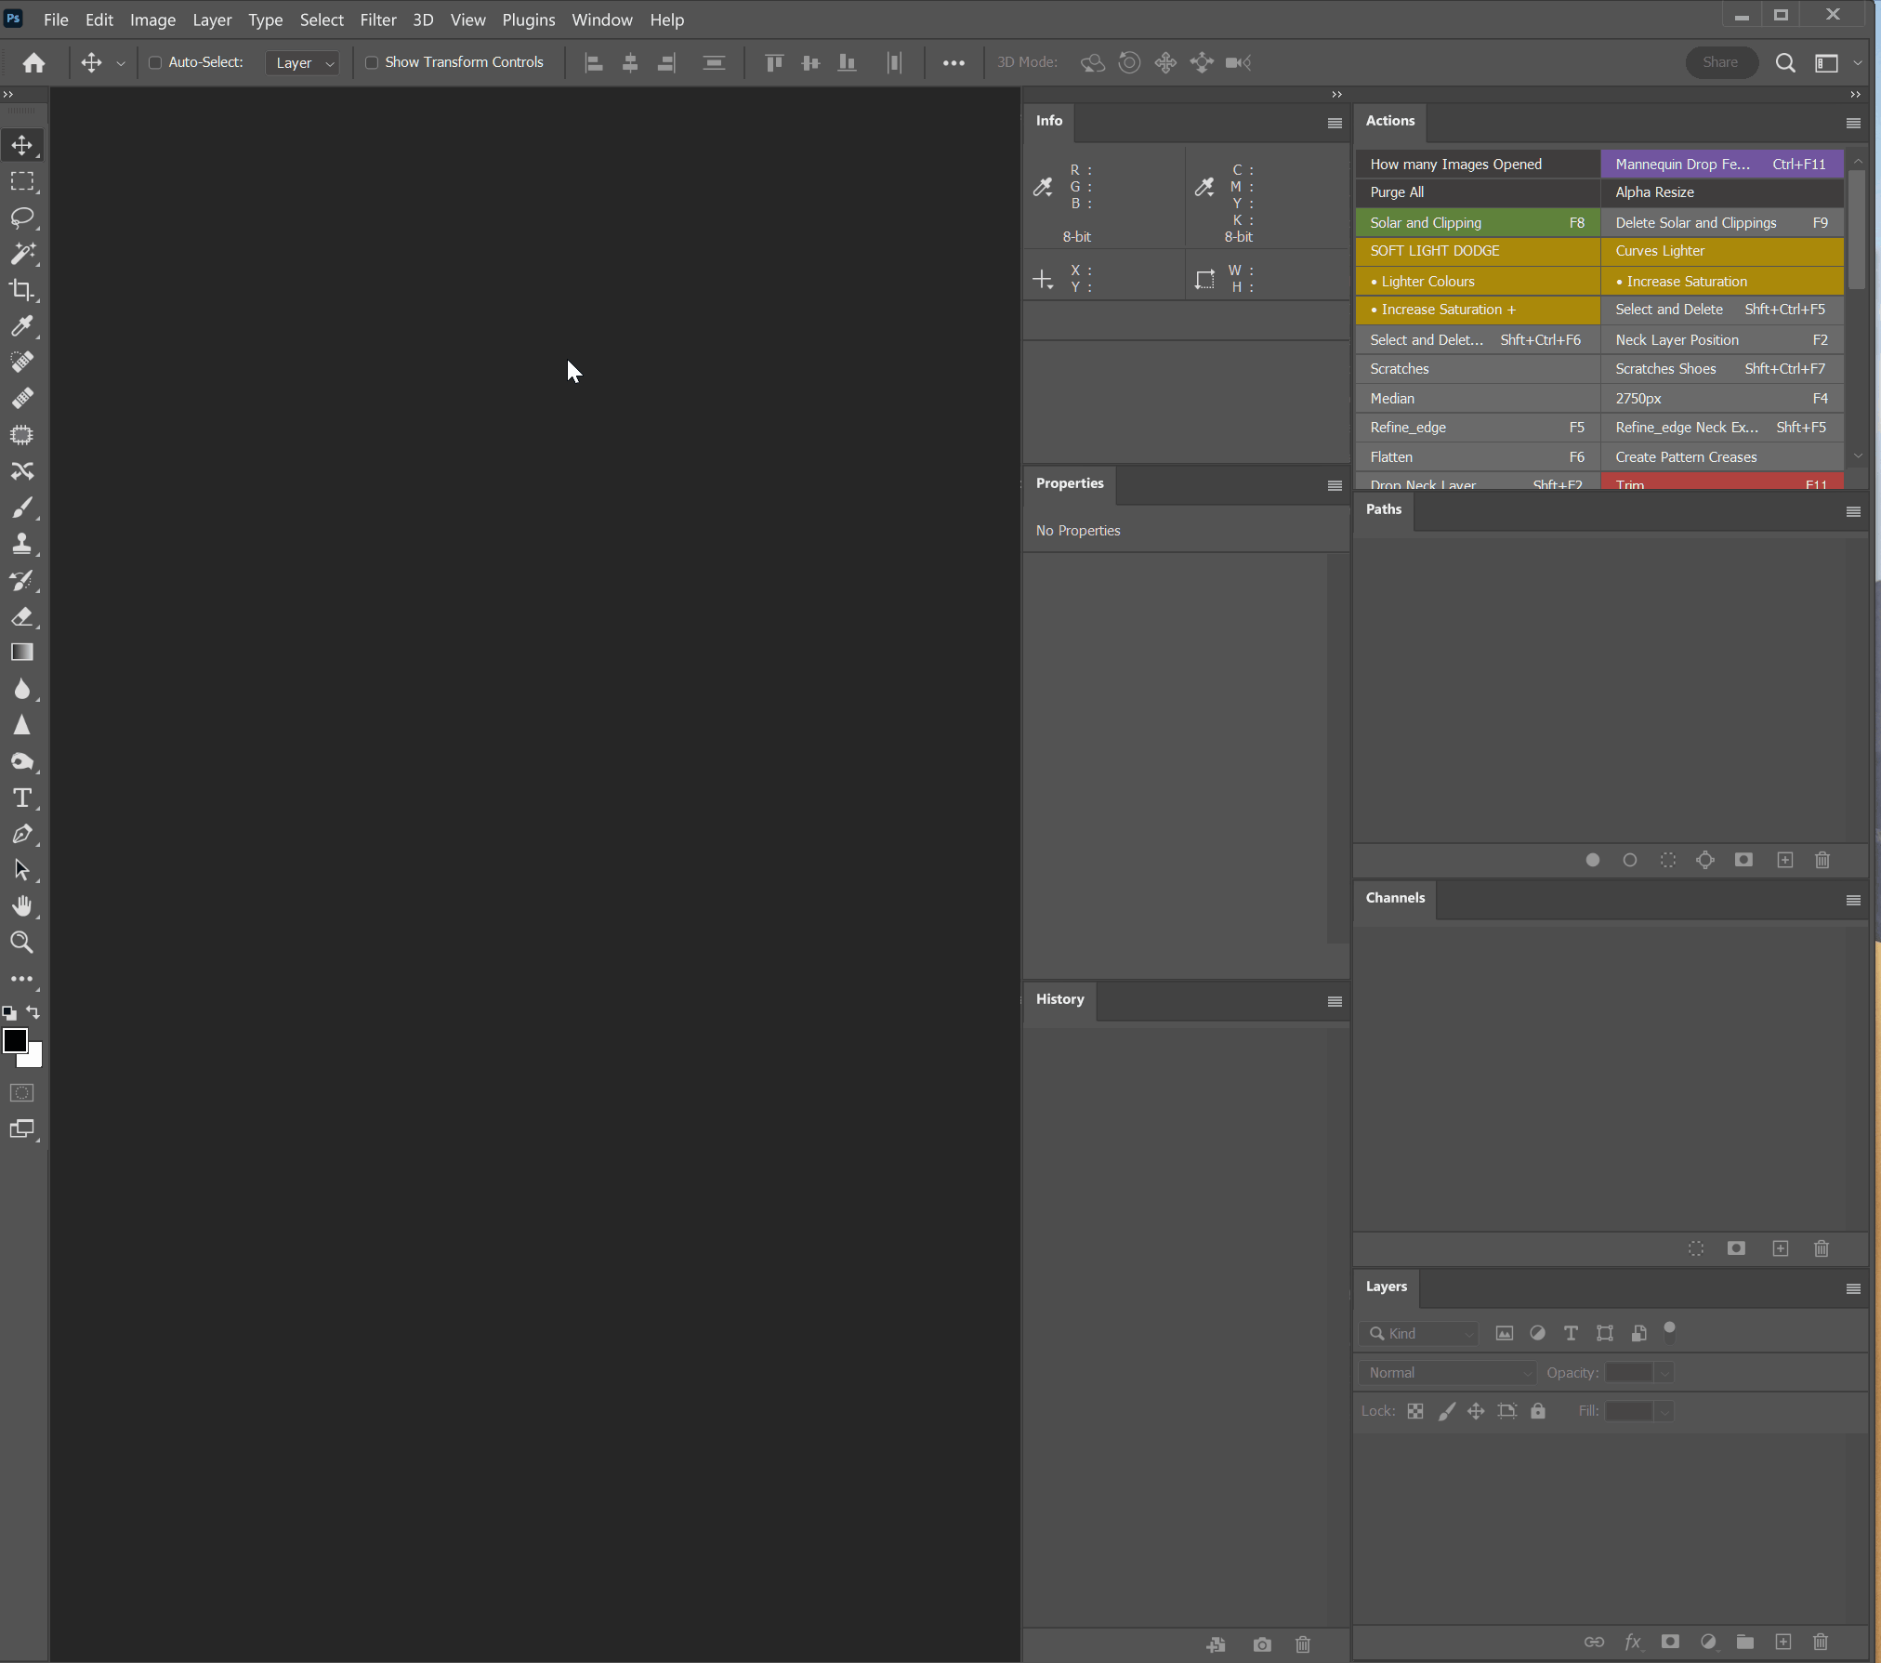This screenshot has height=1663, width=1881.
Task: Click the foreground color swatch
Action: click(15, 1040)
